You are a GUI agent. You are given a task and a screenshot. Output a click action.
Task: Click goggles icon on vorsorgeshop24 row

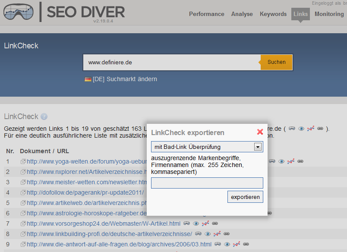186,223
